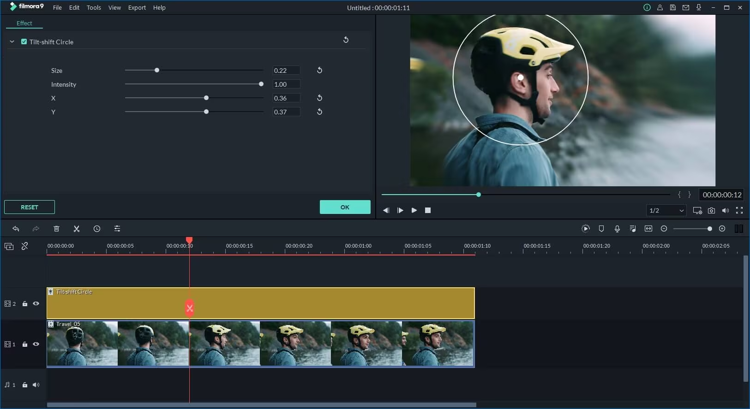Click the save project icon in title bar
The height and width of the screenshot is (409, 750).
click(673, 7)
